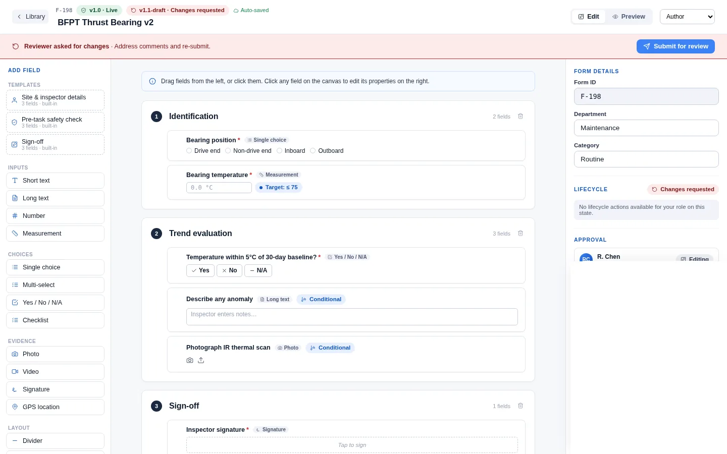Choose No for the temperature baseline question
This screenshot has width=727, height=454.
pos(229,271)
